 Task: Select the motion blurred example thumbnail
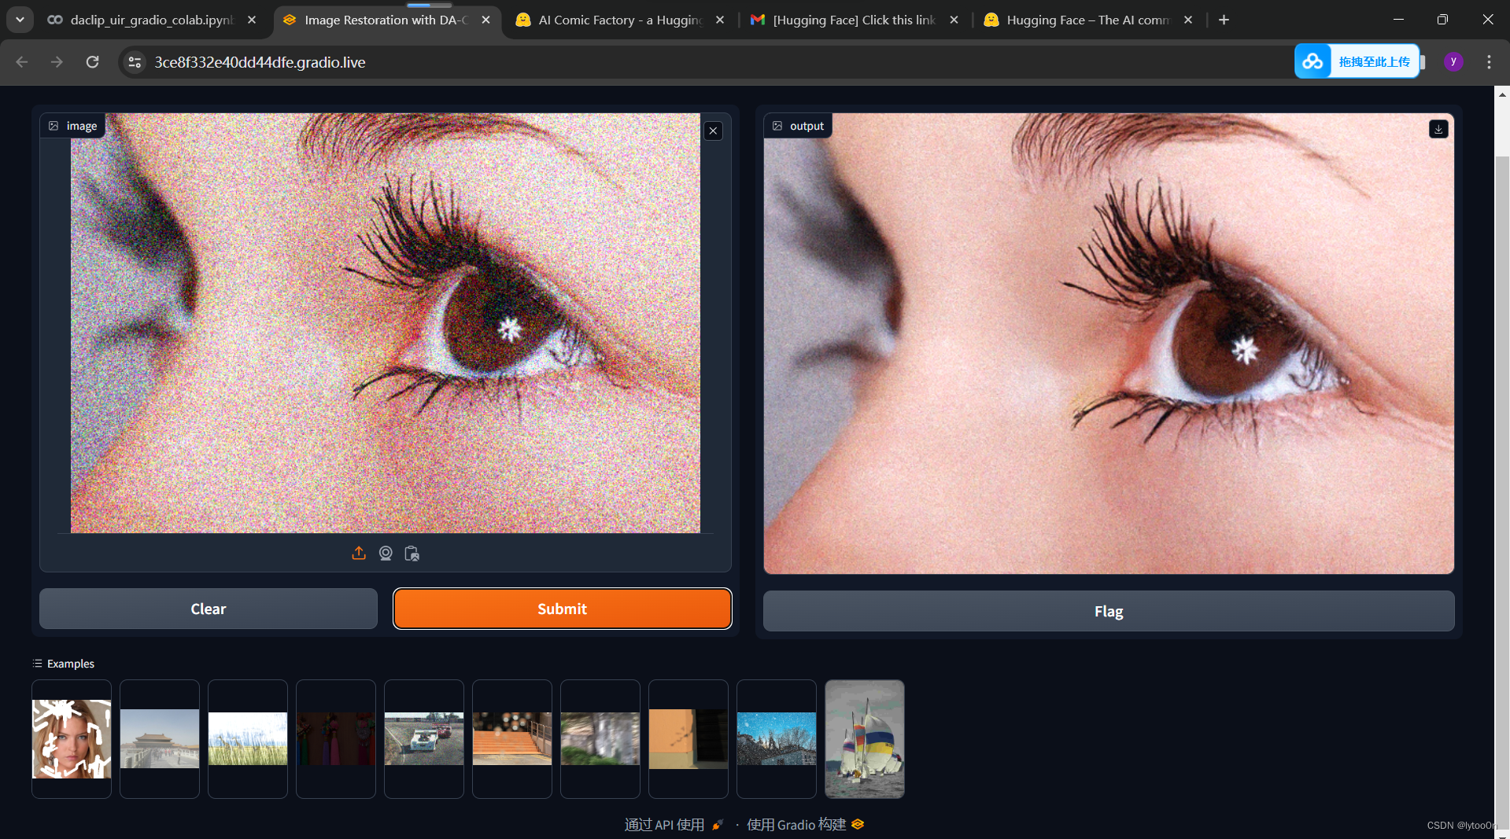tap(600, 739)
